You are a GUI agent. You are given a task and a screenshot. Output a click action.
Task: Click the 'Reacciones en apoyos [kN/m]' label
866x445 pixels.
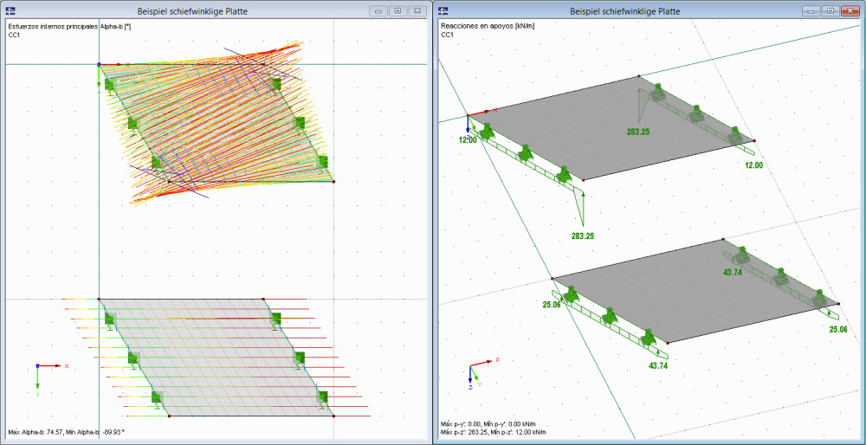click(488, 26)
